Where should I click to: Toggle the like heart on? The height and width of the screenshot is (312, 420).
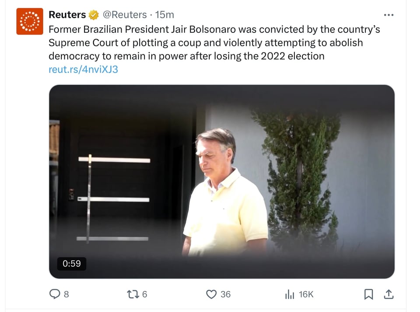point(211,294)
